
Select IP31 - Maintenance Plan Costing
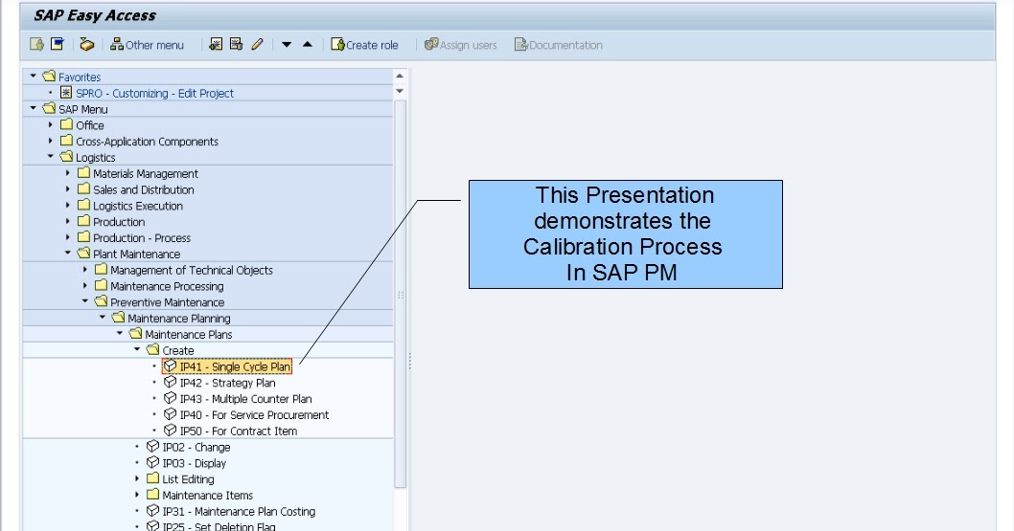point(240,512)
